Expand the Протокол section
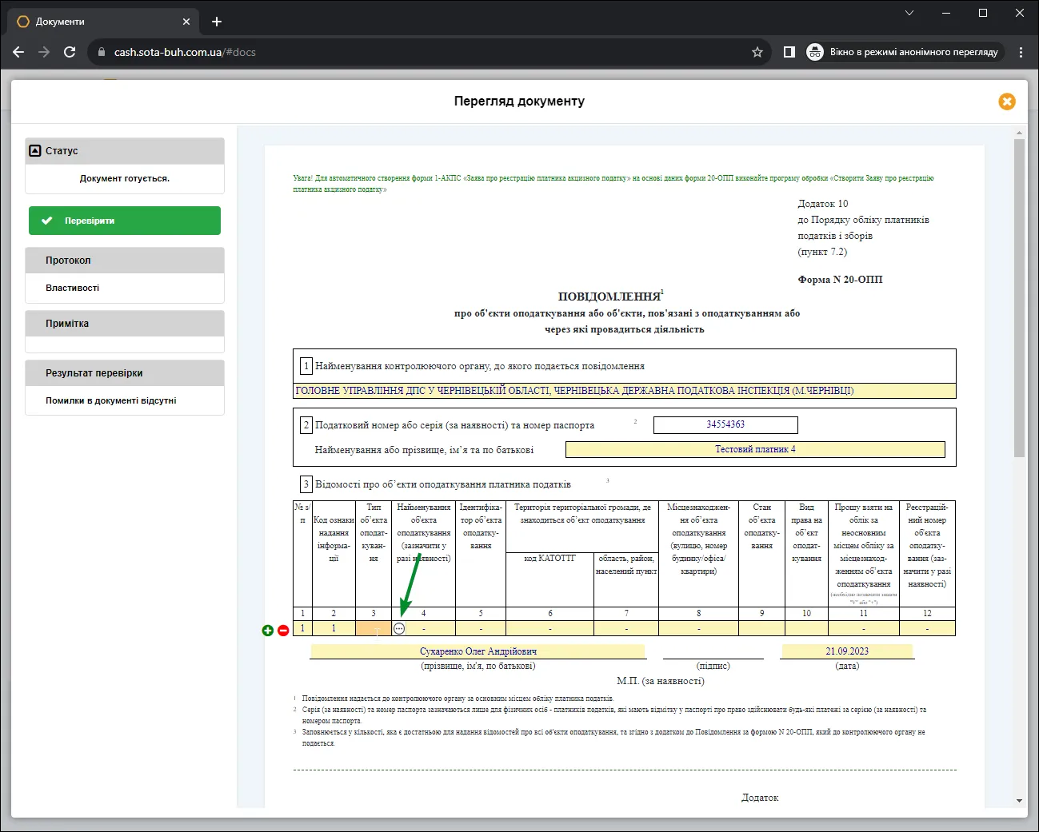Image resolution: width=1039 pixels, height=832 pixels. tap(125, 261)
